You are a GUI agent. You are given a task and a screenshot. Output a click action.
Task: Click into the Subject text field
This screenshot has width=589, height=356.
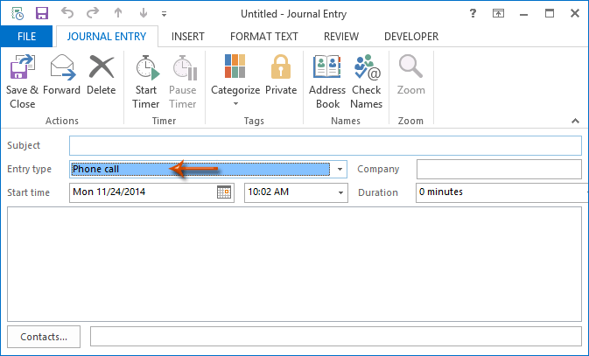325,145
